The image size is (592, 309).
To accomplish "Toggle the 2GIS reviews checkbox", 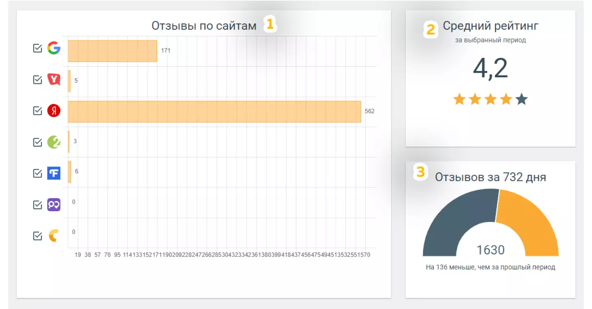I will (x=37, y=142).
